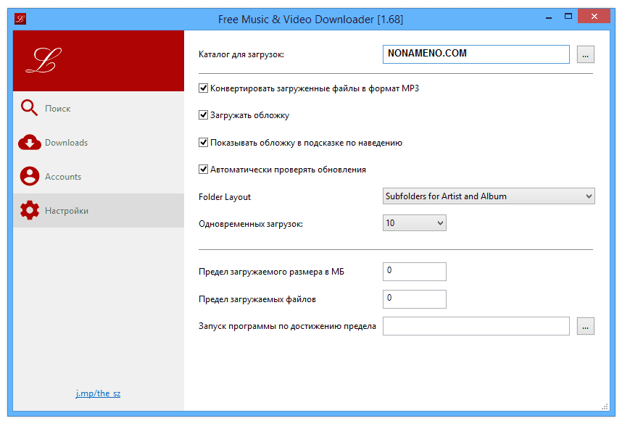This screenshot has height=434, width=622.
Task: Open the Folder Layout dropdown
Action: point(488,196)
